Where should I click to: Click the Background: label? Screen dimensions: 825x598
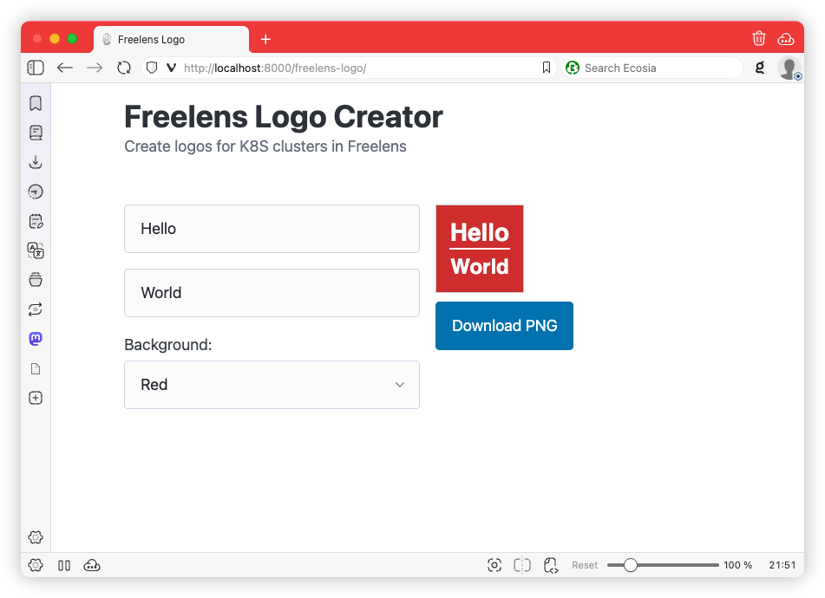point(167,345)
